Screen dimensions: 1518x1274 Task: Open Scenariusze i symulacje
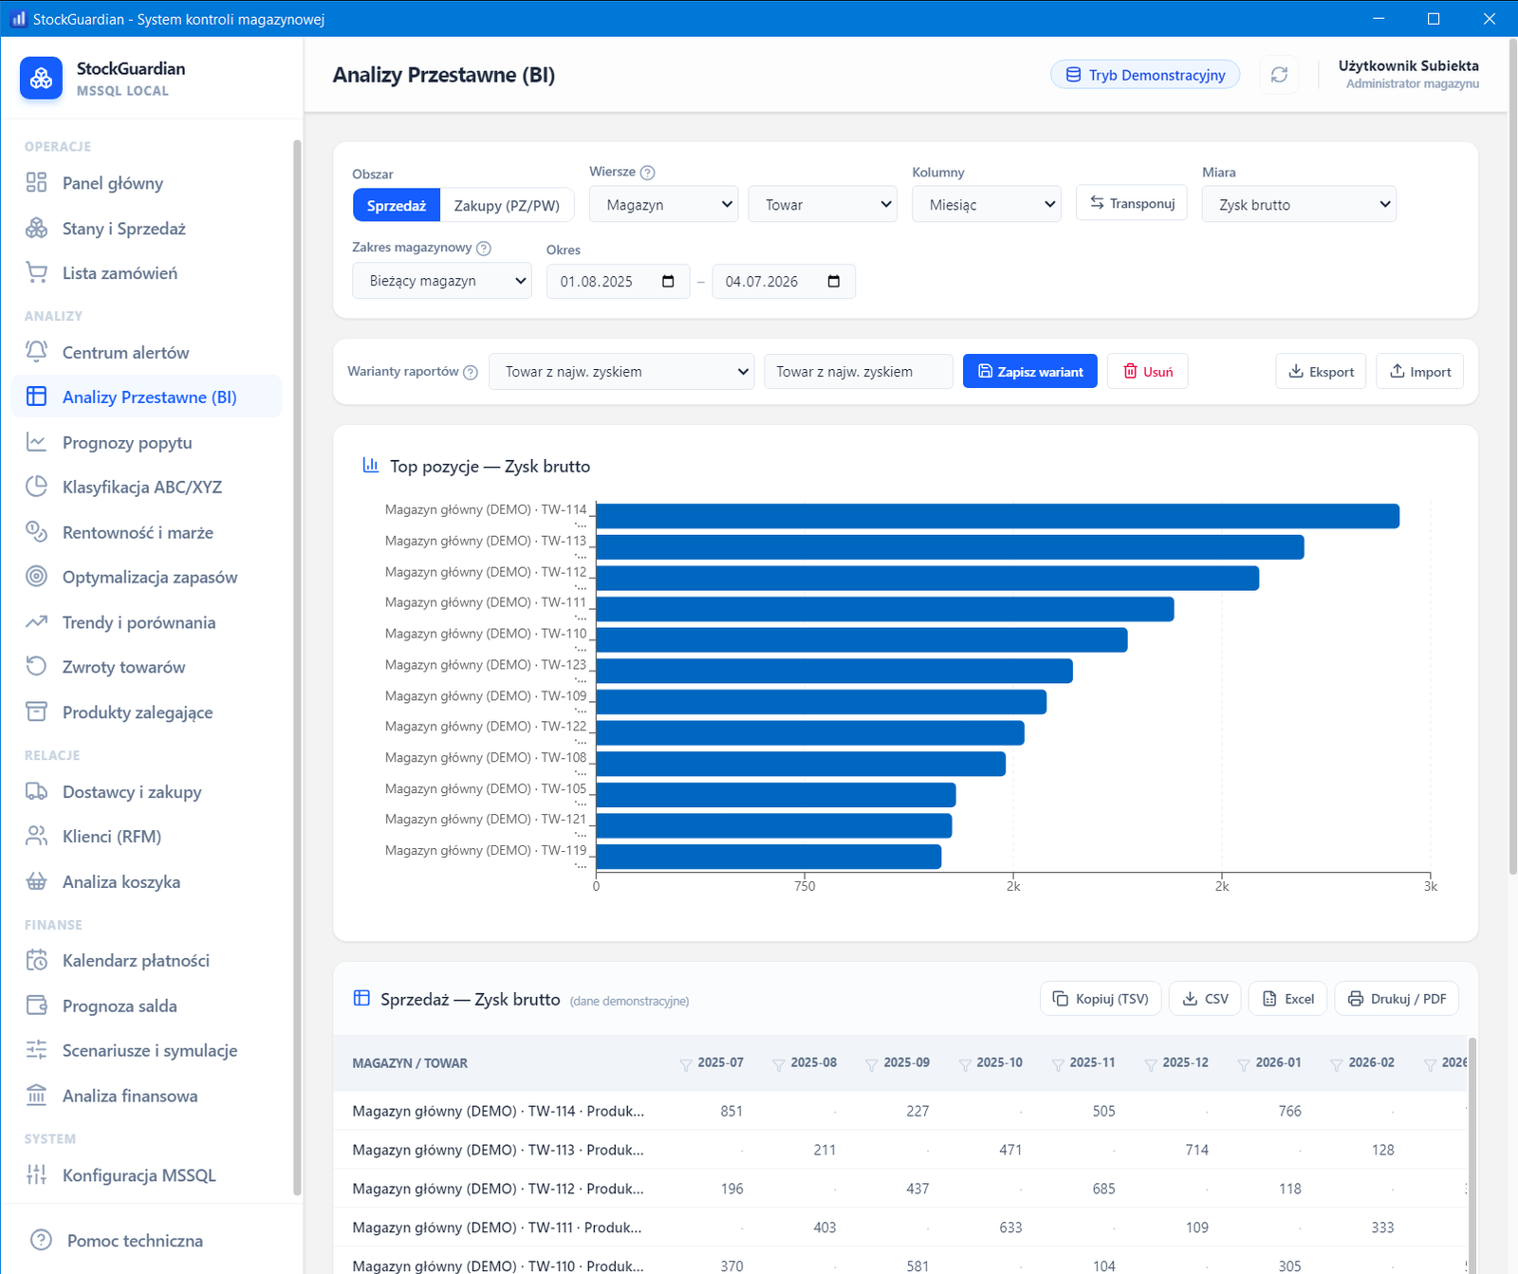147,1051
